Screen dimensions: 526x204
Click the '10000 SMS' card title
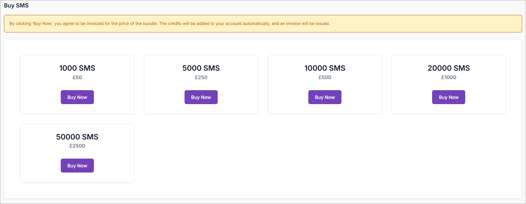pyautogui.click(x=325, y=68)
